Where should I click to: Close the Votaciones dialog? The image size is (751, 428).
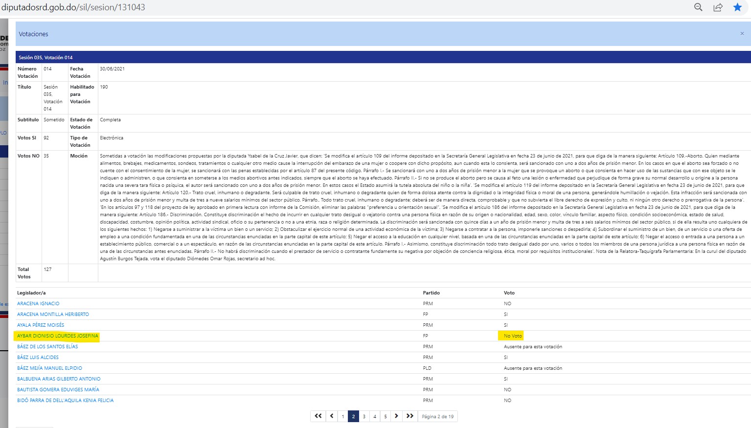(x=742, y=34)
